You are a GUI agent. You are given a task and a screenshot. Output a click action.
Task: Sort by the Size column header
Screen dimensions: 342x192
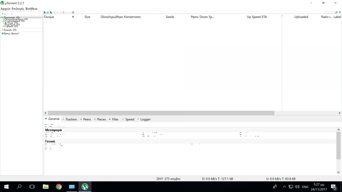[87, 17]
